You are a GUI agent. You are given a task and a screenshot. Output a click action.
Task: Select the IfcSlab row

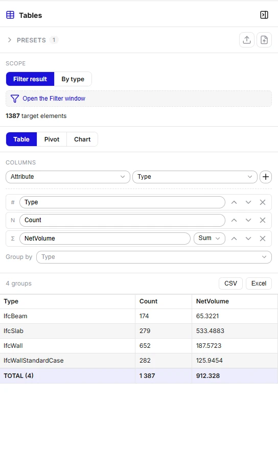coord(139,331)
